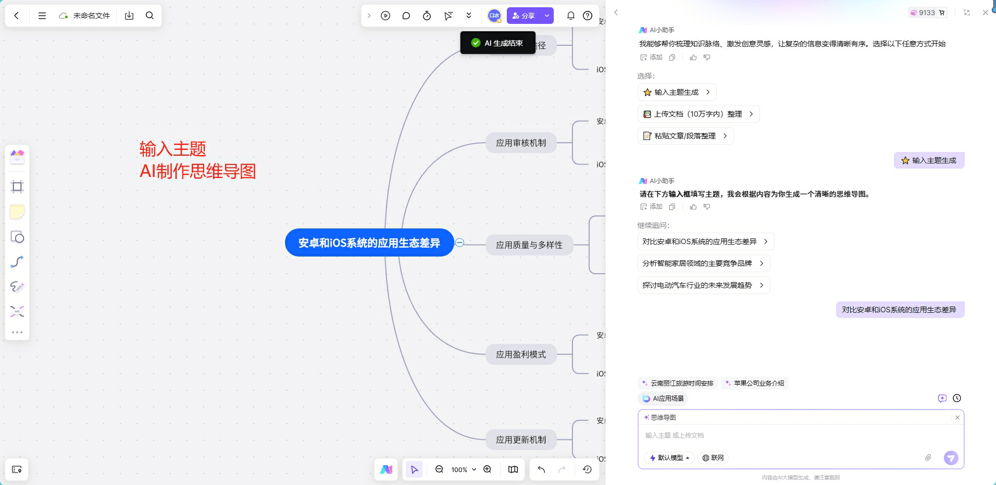
Task: Start the timer from top toolbar
Action: (x=427, y=16)
